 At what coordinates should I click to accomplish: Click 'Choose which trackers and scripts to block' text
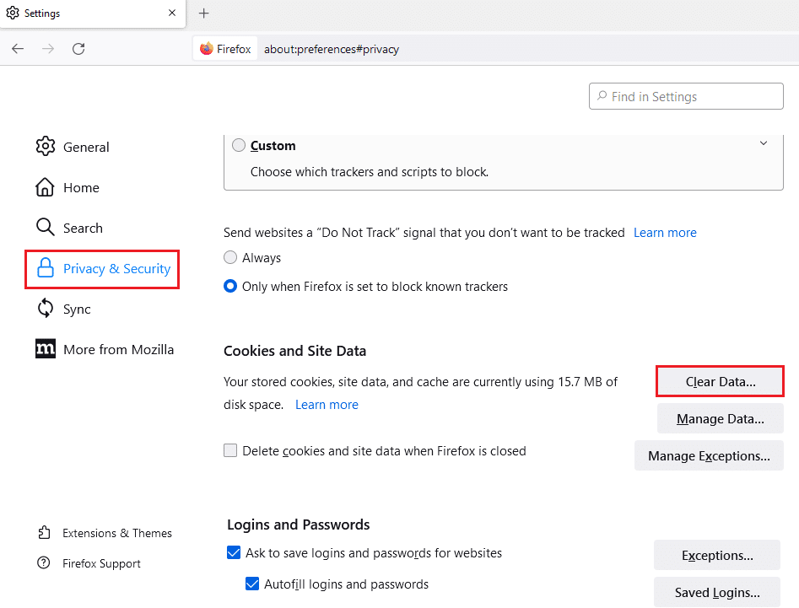[x=370, y=172]
